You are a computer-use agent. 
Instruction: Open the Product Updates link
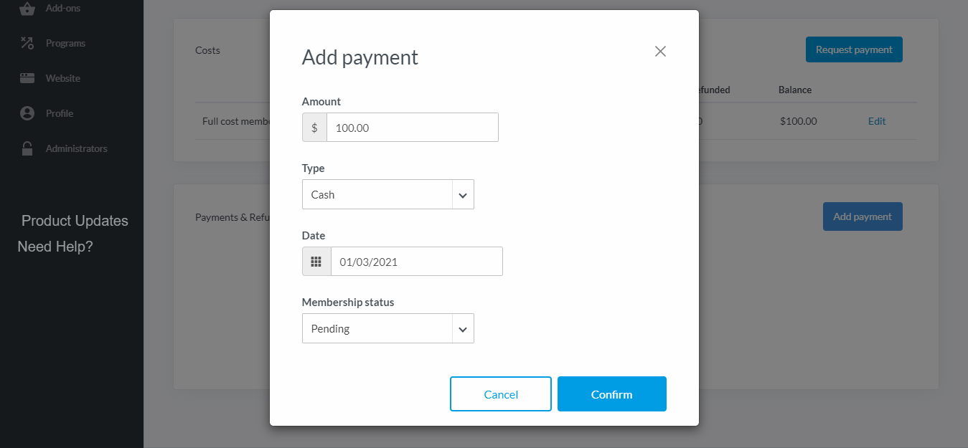point(75,221)
